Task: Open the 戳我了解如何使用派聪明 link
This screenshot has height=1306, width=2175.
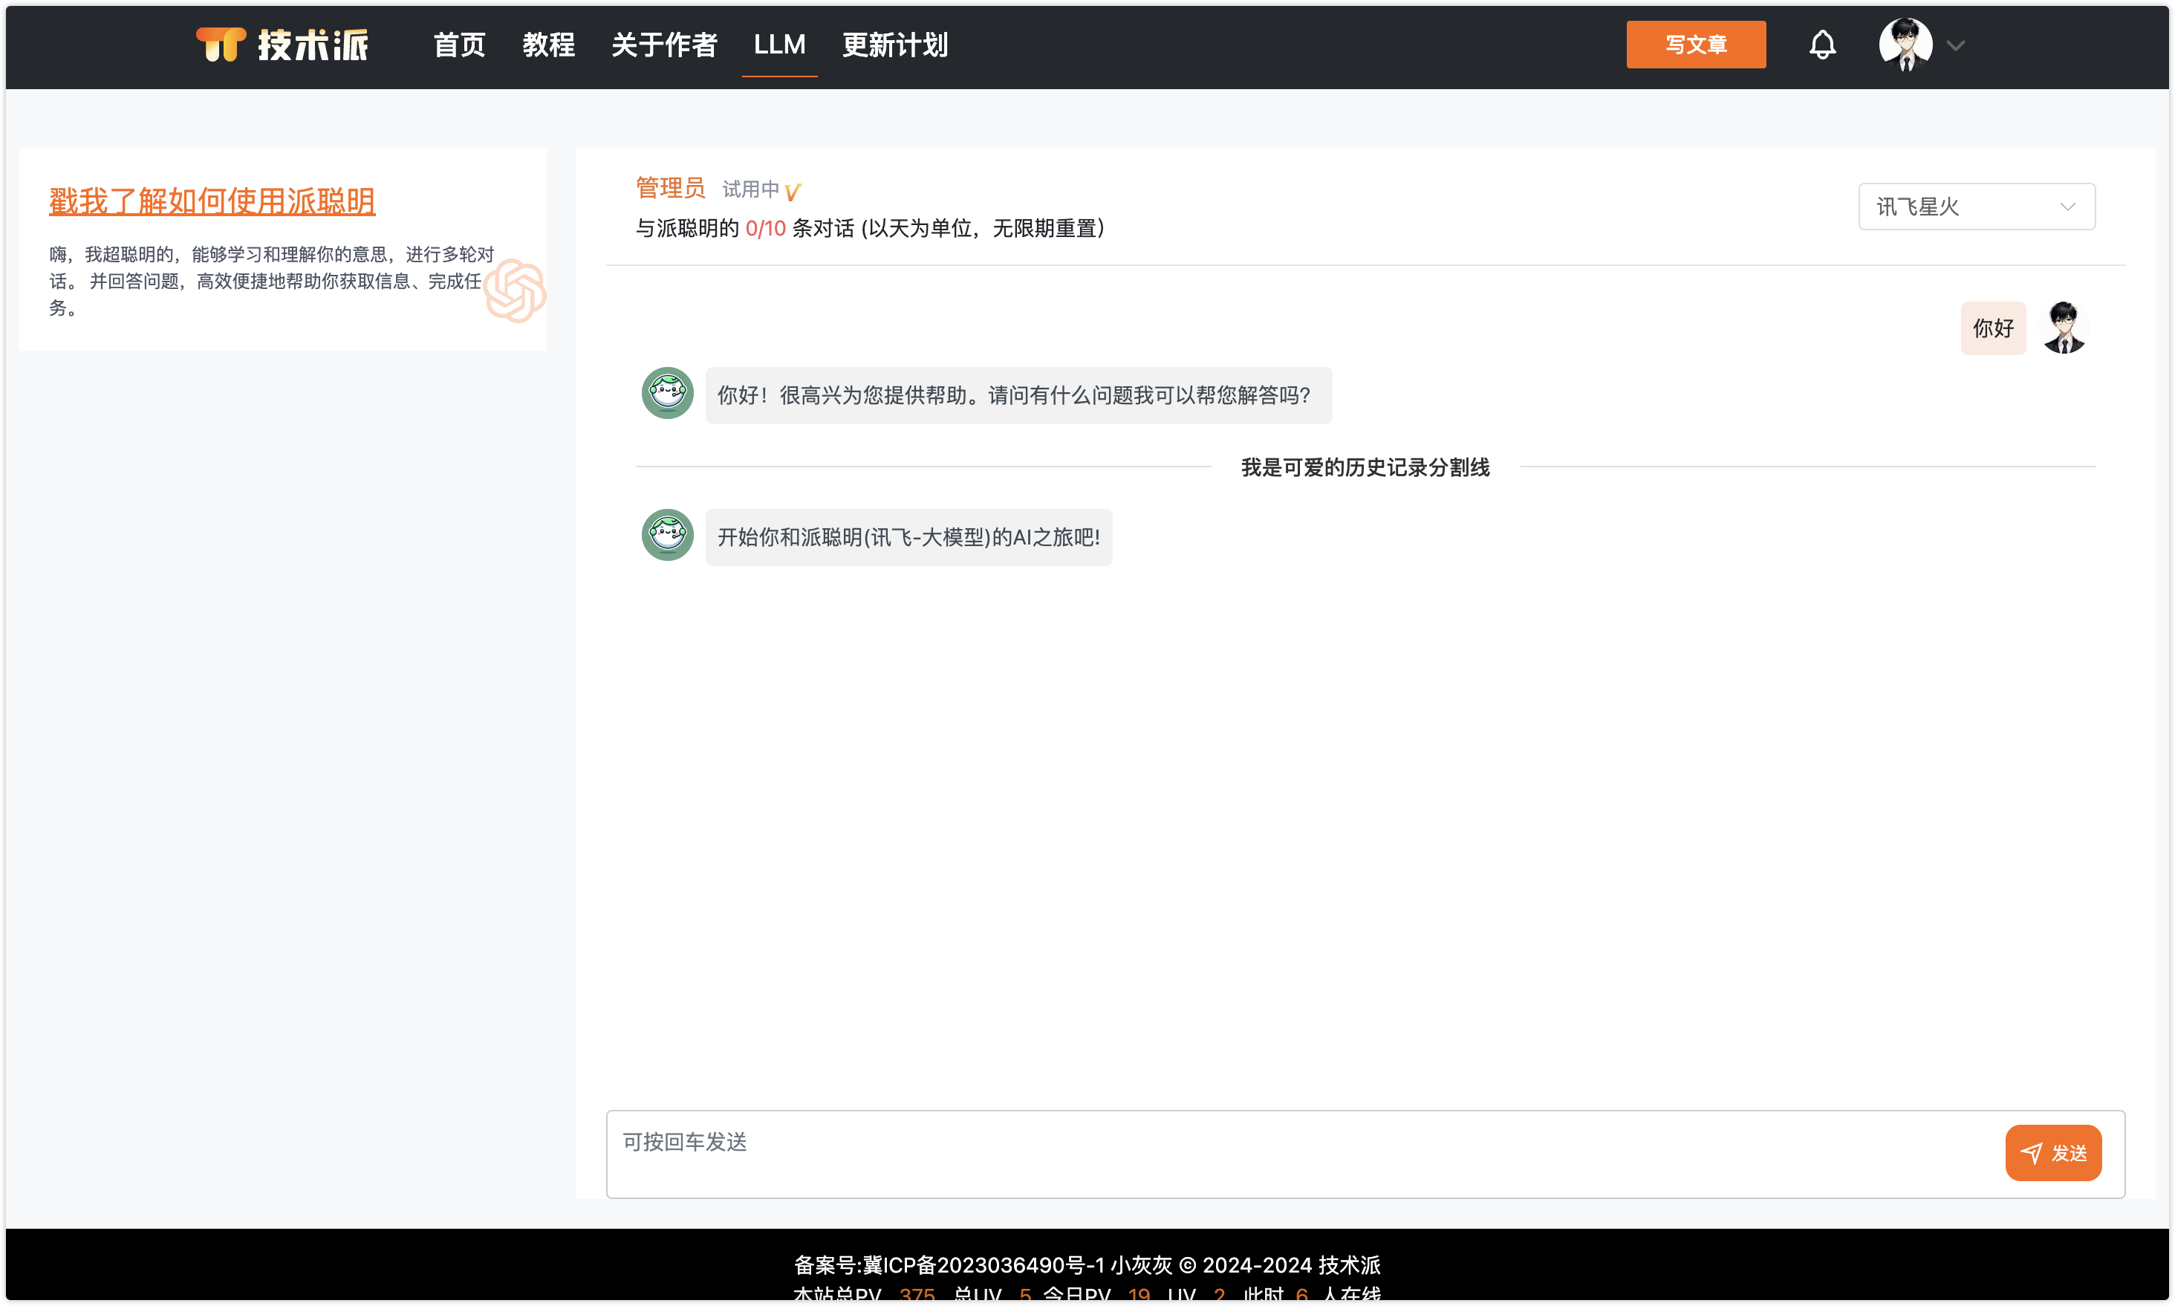Action: 212,201
